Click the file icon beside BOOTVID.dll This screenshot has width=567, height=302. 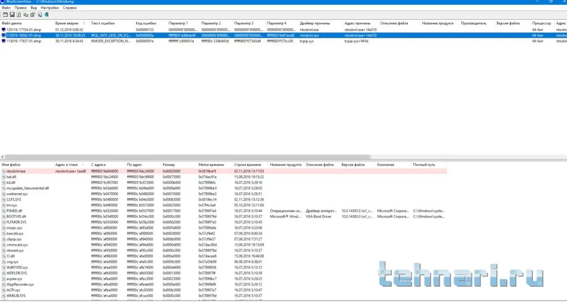tap(4, 217)
